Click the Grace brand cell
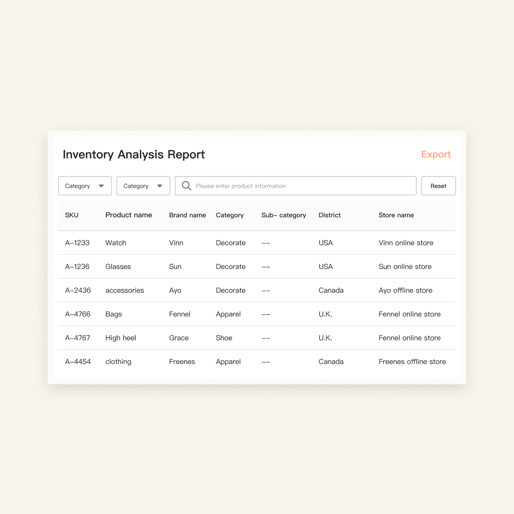 tap(179, 338)
